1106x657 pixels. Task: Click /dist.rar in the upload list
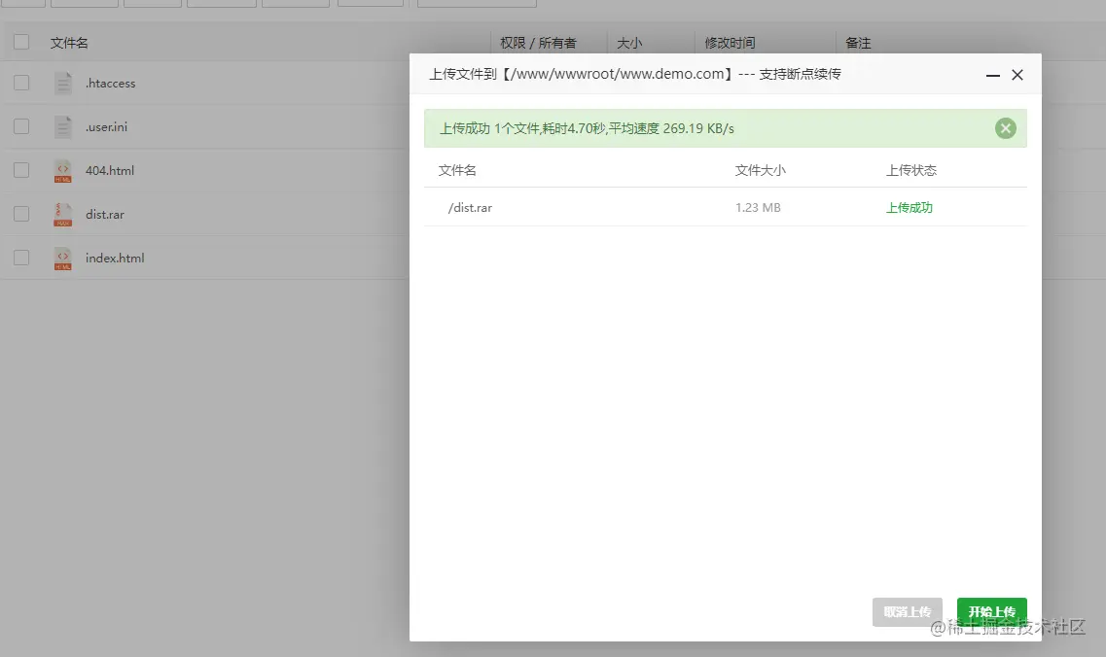coord(470,207)
